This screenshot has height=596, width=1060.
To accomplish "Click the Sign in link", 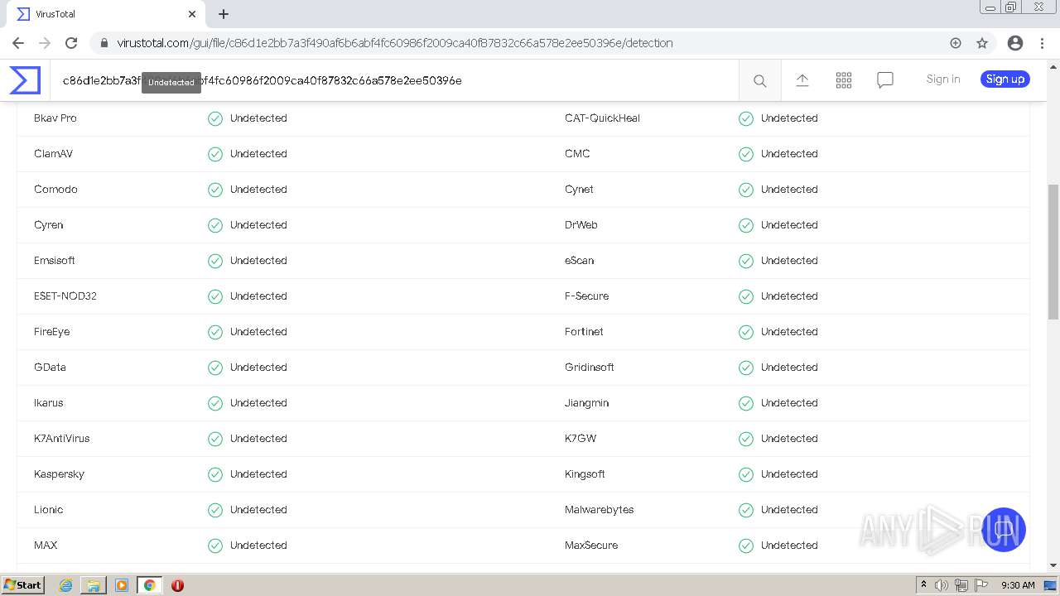I will pos(943,79).
